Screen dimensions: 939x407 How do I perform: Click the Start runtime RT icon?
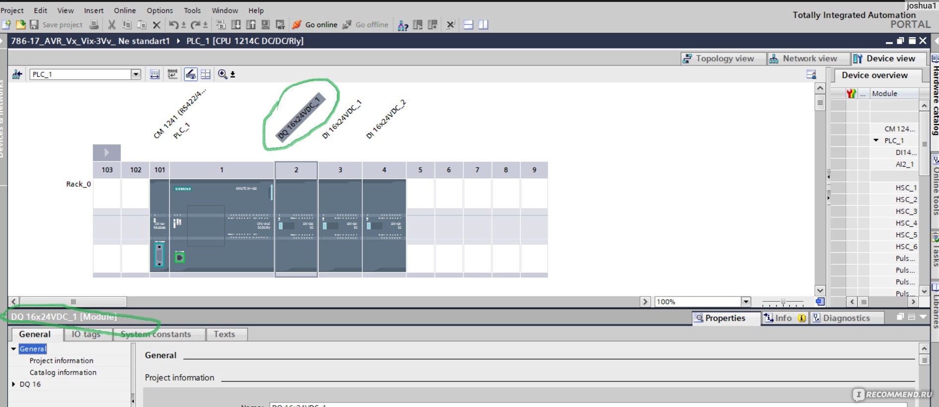click(x=280, y=24)
